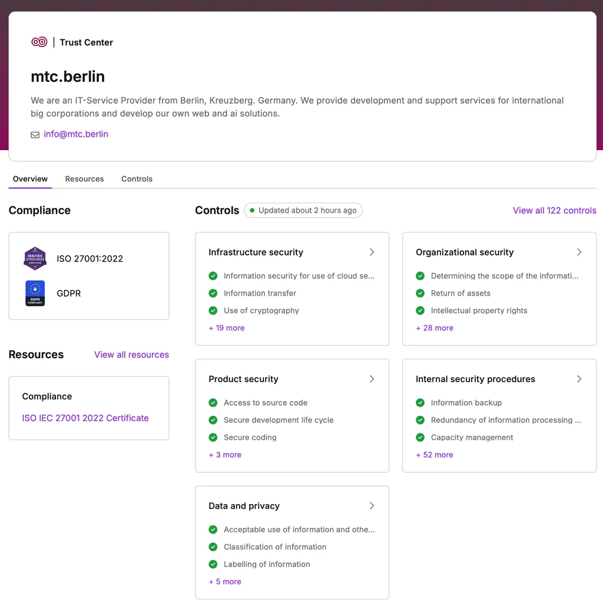The image size is (603, 613).
Task: Open Internal security procedures chevron
Action: [579, 379]
